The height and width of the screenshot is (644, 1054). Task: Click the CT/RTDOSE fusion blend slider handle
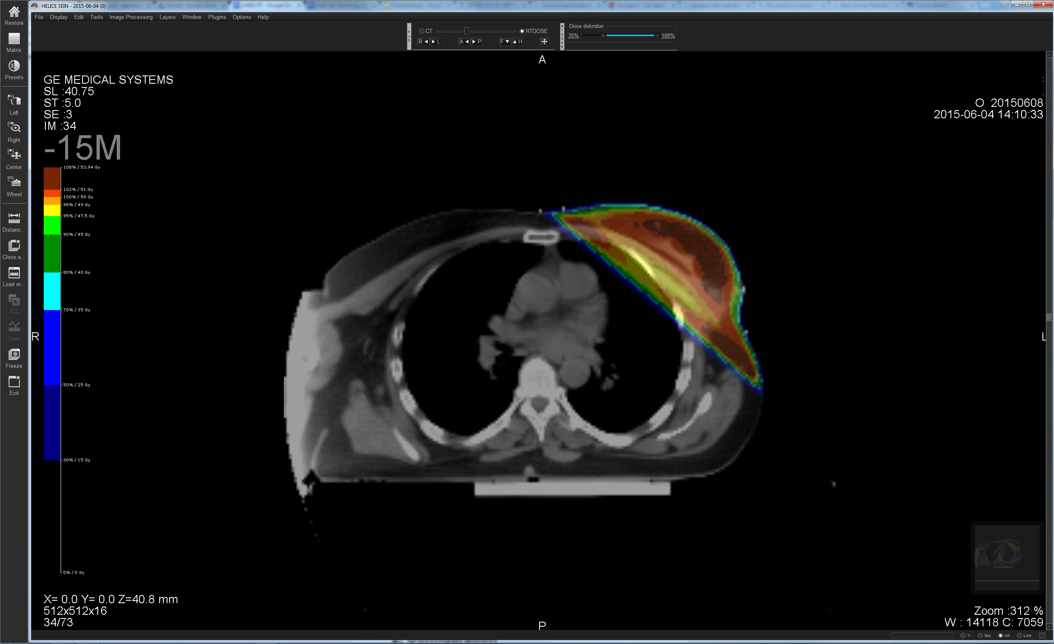[x=466, y=31]
